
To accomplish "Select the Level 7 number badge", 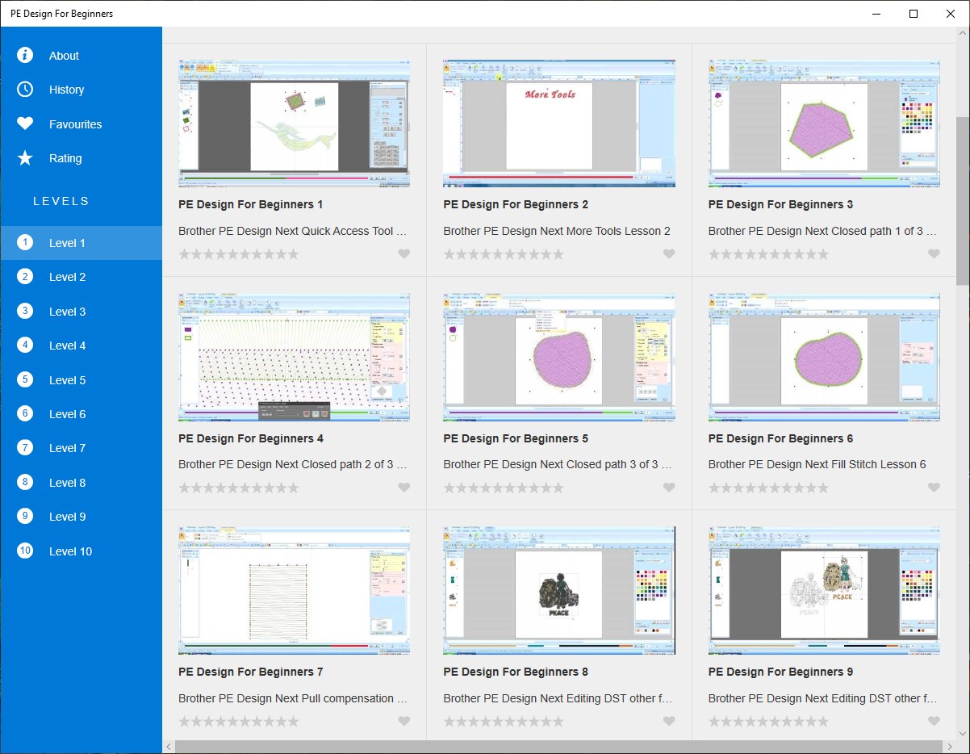I will coord(25,447).
